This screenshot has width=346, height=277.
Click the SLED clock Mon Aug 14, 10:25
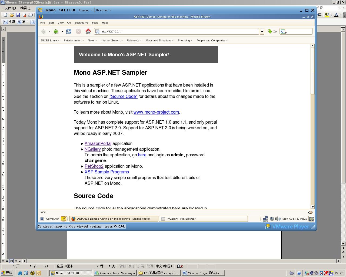coord(295,219)
